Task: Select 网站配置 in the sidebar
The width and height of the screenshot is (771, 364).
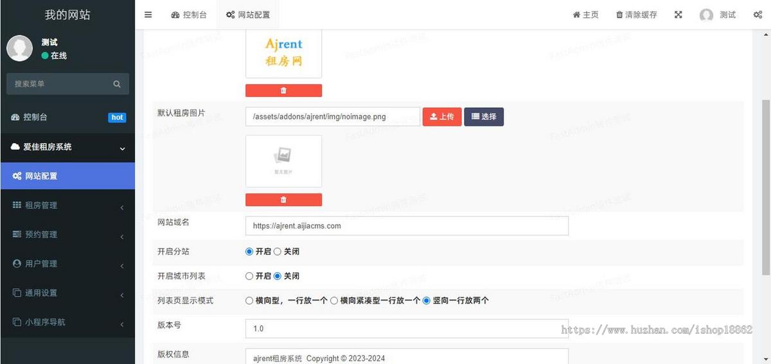Action: tap(67, 176)
